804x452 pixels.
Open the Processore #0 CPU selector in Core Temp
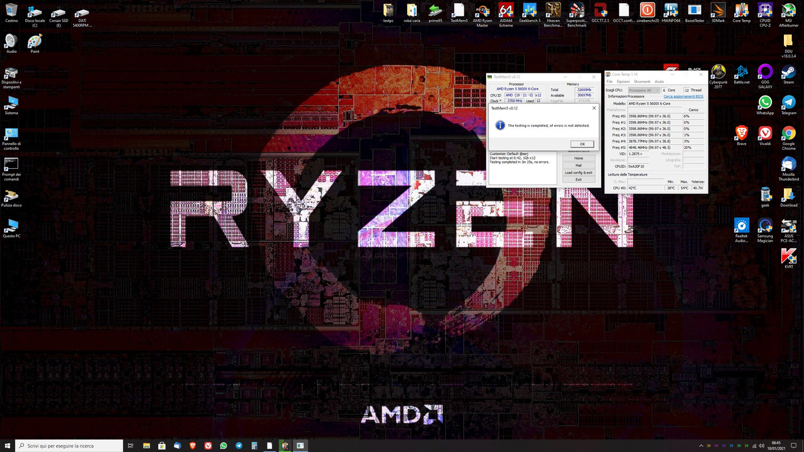pyautogui.click(x=643, y=90)
